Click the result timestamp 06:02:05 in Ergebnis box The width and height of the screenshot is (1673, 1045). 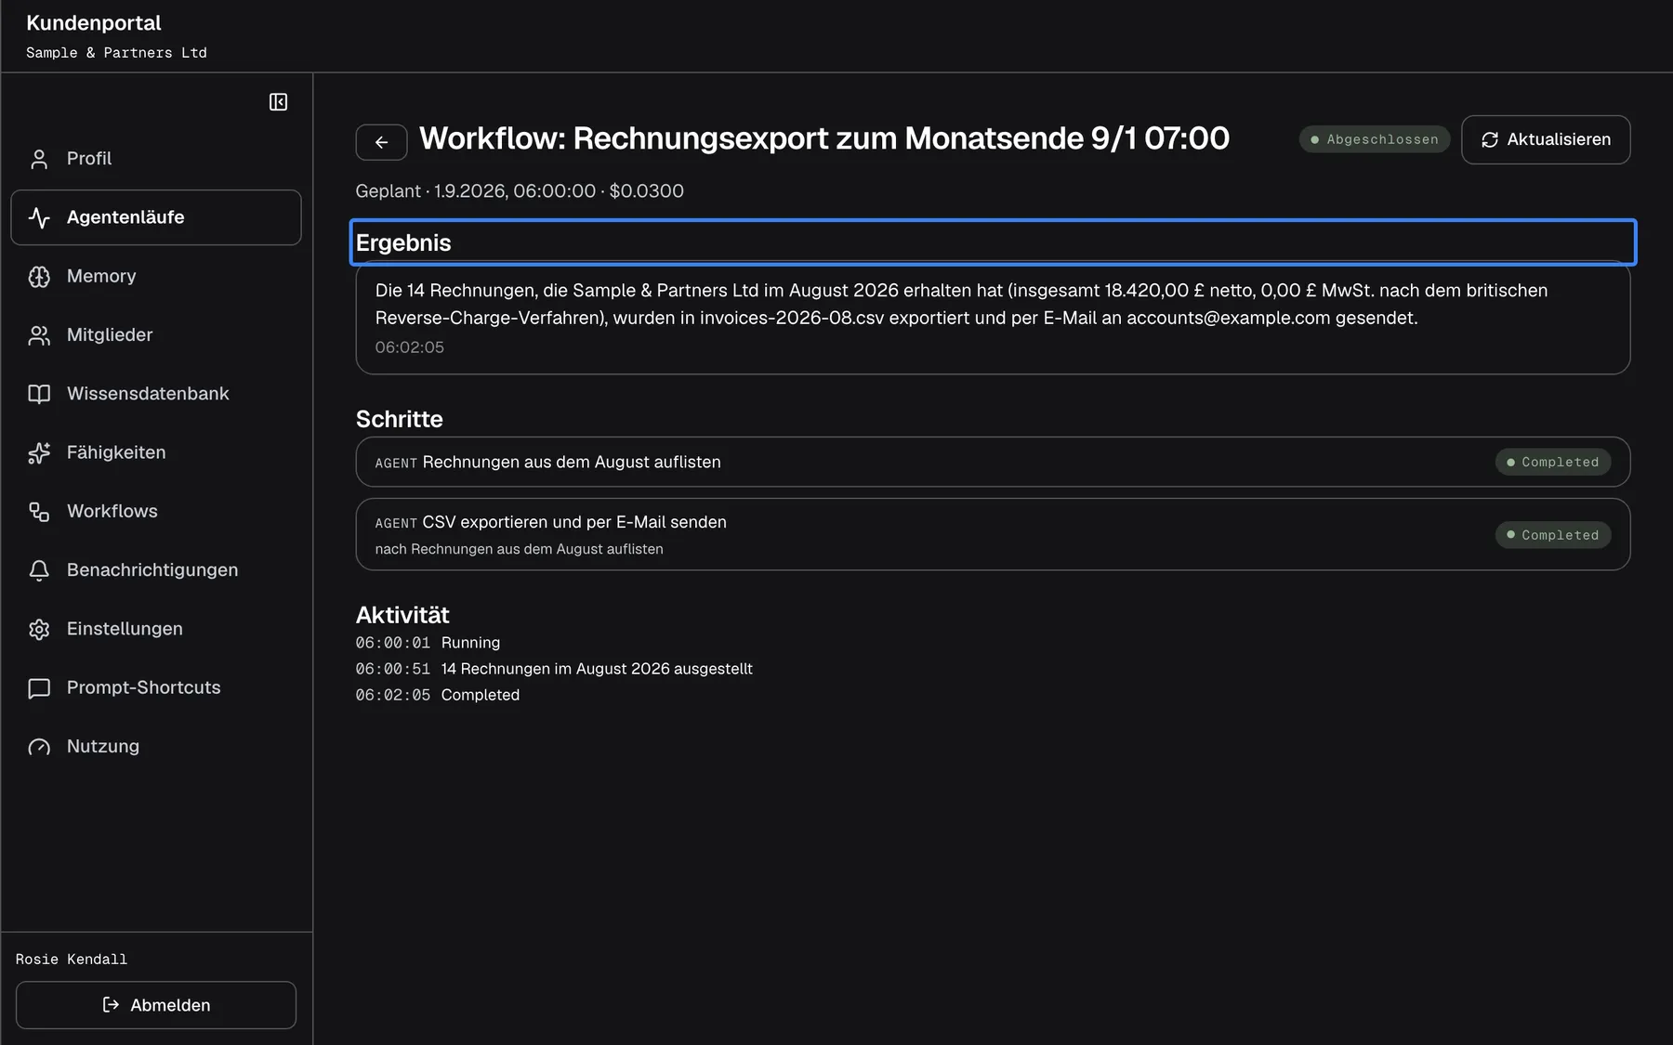(410, 347)
